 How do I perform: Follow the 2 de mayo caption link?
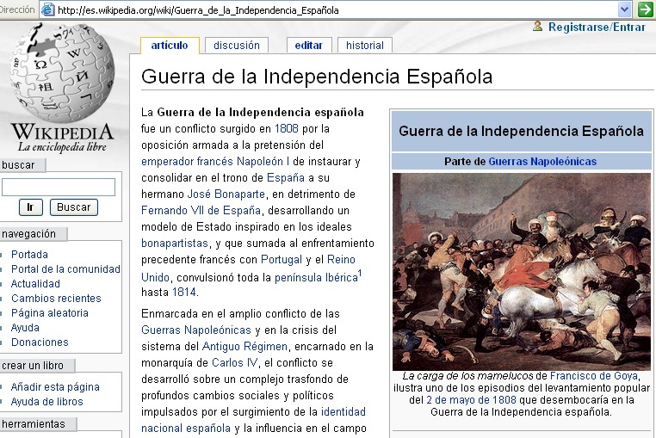point(457,400)
